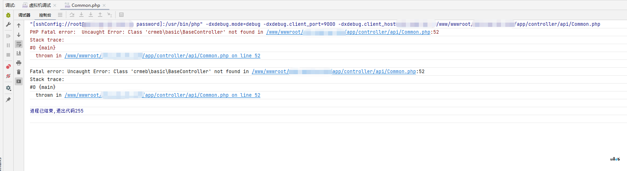
Task: Open the layout settings hamburger menu
Action: pyautogui.click(x=60, y=15)
